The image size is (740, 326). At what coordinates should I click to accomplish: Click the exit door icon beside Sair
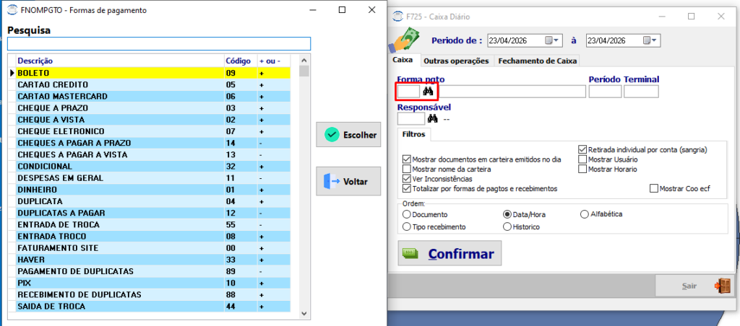[x=722, y=286]
